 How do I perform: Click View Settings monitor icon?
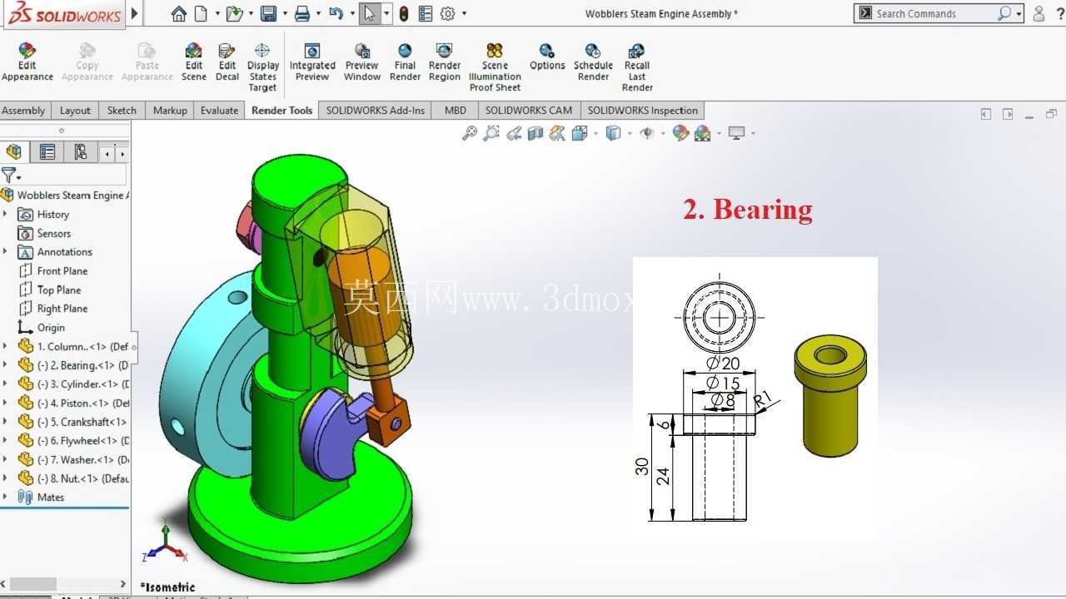pyautogui.click(x=736, y=133)
